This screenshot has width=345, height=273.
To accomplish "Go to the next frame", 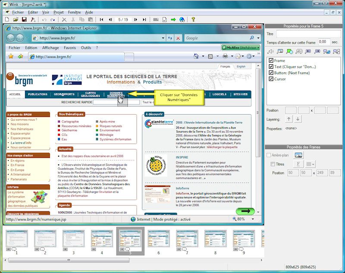I will [x=135, y=19].
